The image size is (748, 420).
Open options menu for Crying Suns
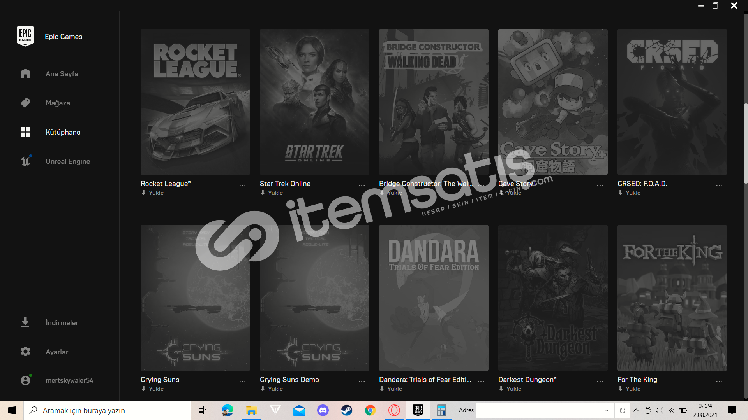pos(242,381)
